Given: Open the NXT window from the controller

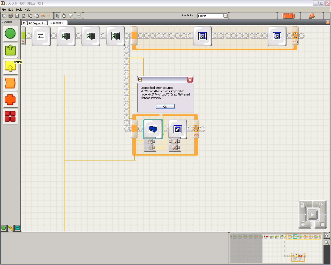Looking at the screenshot, I should click(x=302, y=205).
